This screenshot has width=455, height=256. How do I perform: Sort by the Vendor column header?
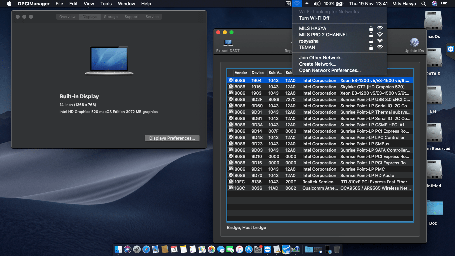pos(241,73)
